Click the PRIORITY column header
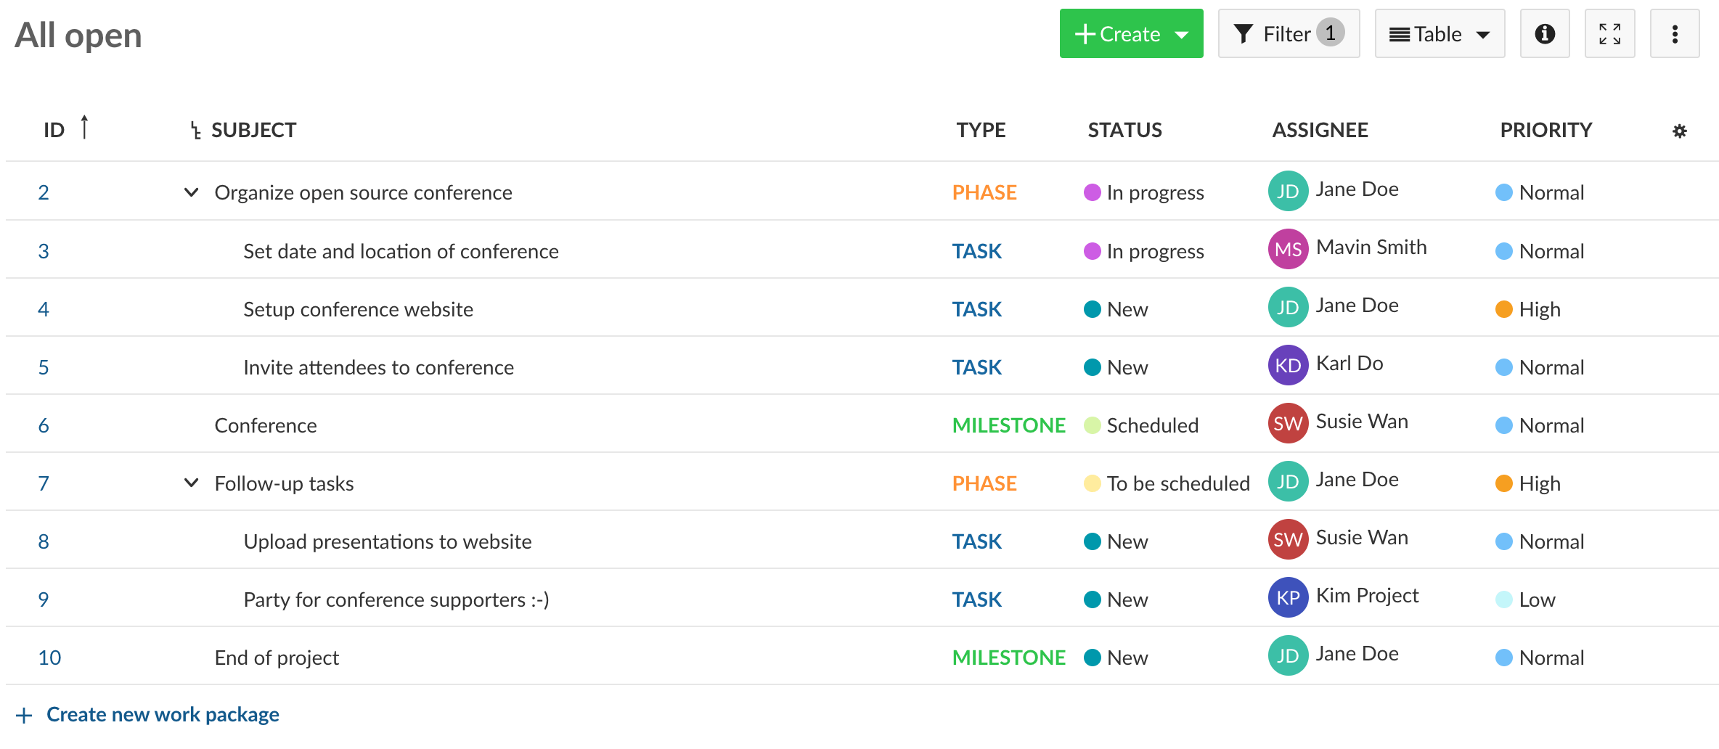This screenshot has height=749, width=1719. coord(1546,131)
